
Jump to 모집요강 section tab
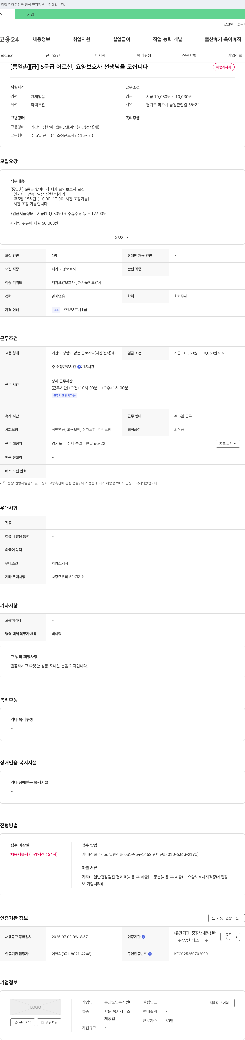click(7, 55)
